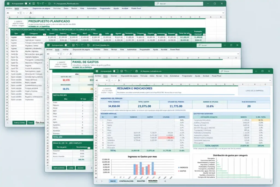Click Excel logo in 01_Presupuesto_Planificado title bar
Viewport: 280px width, 187px height.
click(8, 4)
